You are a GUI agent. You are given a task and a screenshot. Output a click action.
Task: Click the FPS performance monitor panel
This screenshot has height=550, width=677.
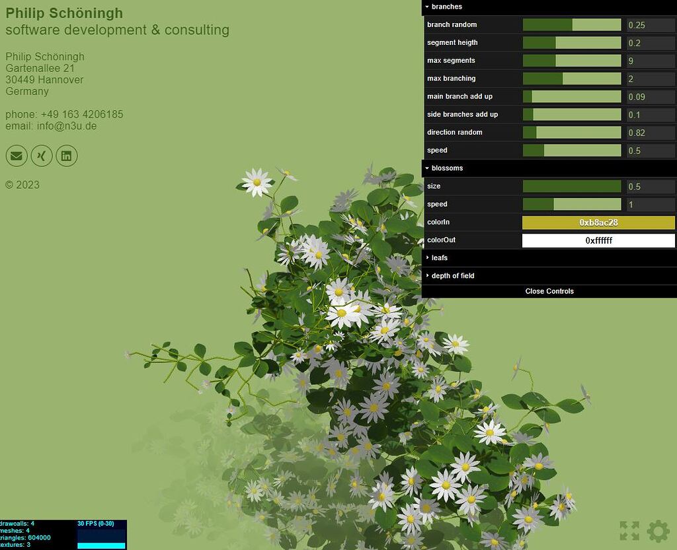pyautogui.click(x=100, y=535)
